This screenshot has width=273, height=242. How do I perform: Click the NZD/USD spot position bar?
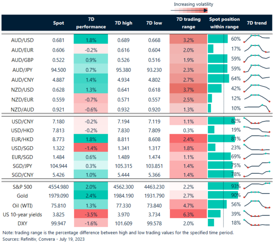[214, 89]
